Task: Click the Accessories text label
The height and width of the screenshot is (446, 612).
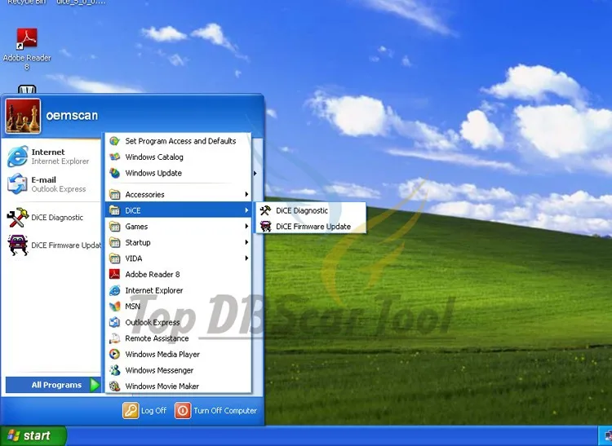Action: click(144, 194)
